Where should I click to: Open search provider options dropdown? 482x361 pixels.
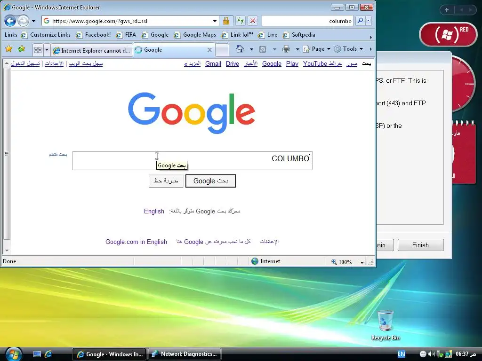368,21
